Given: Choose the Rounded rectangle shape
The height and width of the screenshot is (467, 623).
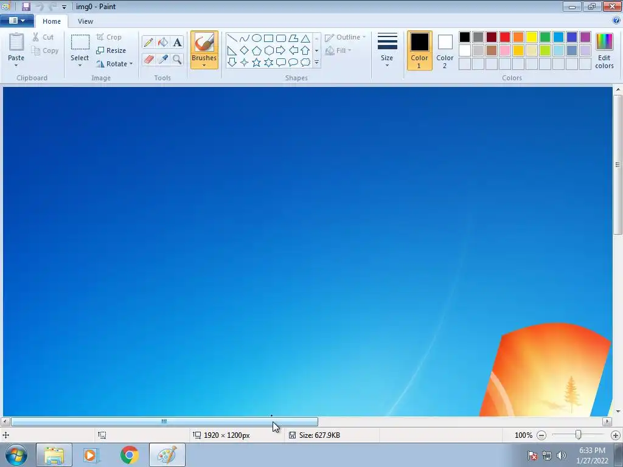Looking at the screenshot, I should pos(281,38).
